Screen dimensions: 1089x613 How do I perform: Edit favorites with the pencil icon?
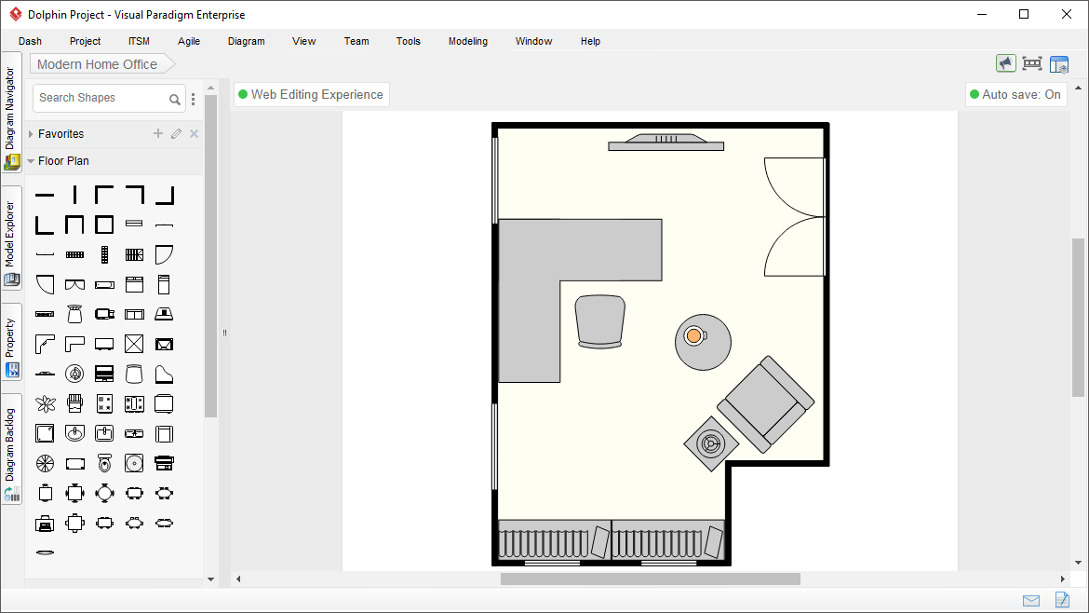(x=177, y=133)
